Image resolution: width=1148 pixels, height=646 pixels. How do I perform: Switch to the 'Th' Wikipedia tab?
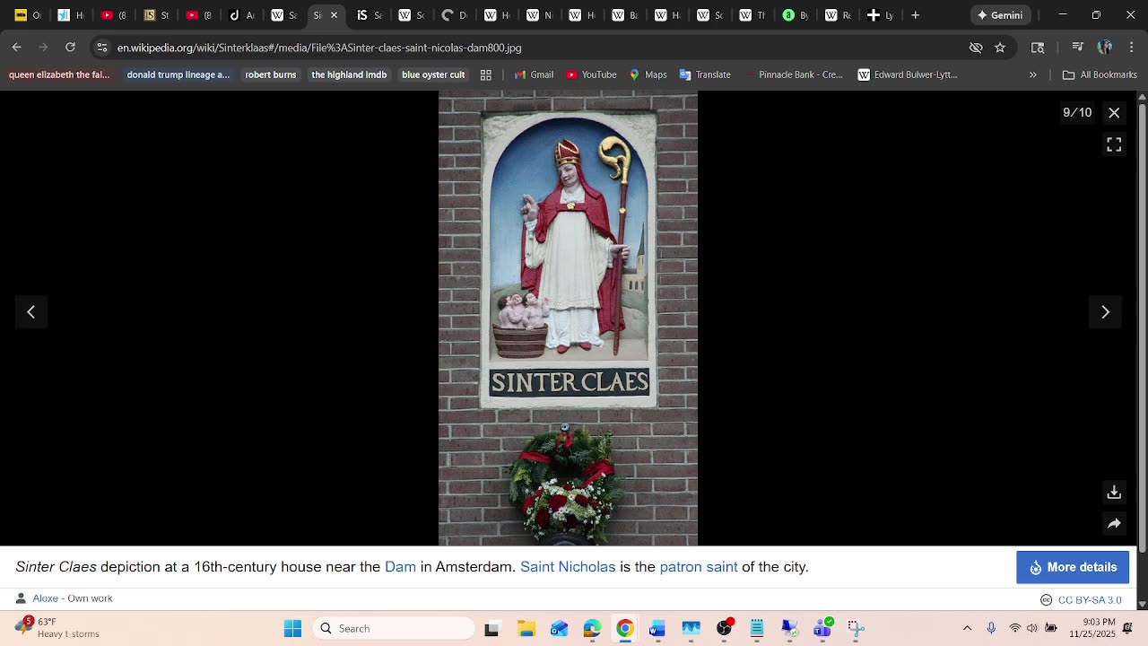pyautogui.click(x=752, y=15)
